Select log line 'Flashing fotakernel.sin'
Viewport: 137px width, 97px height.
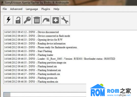[32, 70]
